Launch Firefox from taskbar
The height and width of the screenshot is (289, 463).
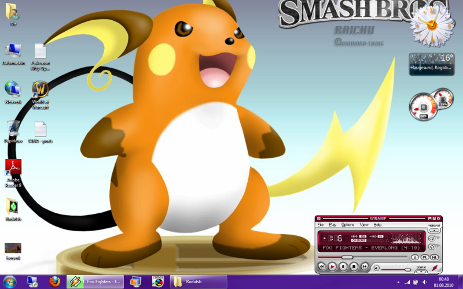[x=54, y=282]
